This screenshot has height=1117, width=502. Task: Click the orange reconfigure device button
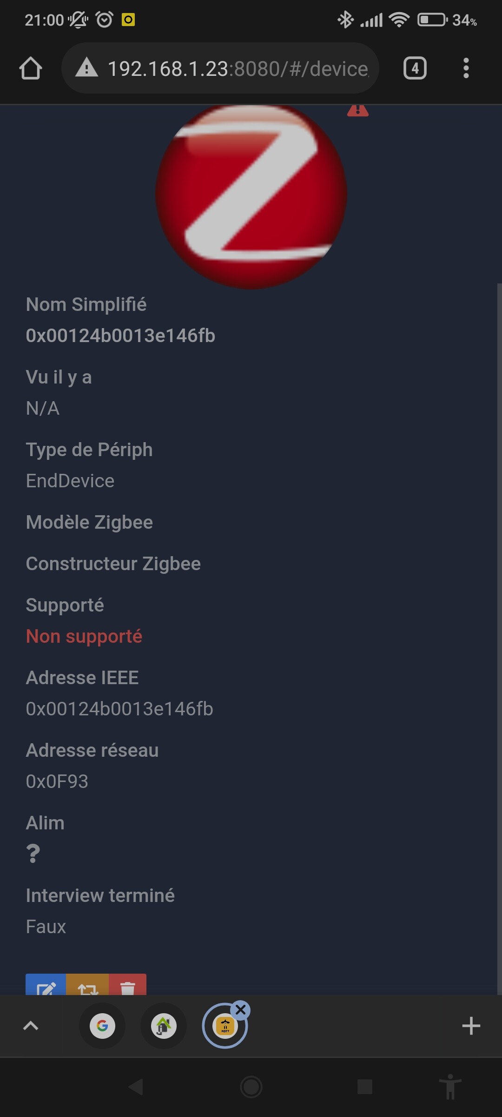(87, 984)
